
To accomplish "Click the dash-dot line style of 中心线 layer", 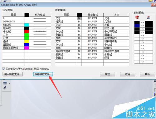I will [40, 31].
